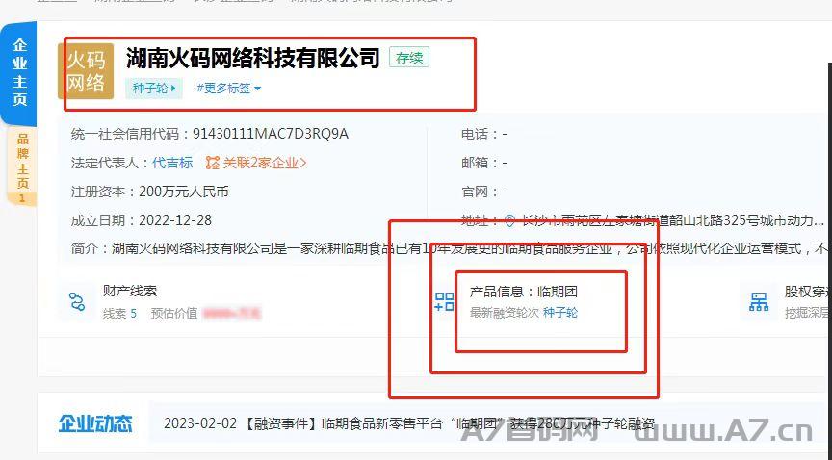832x460 pixels.
Task: Open 线索 5 count link
Action: pos(119,314)
